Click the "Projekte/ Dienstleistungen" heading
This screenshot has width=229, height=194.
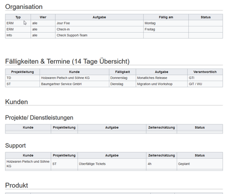point(39,118)
